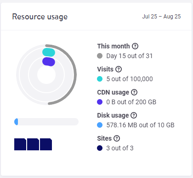The image size is (193, 178).
Task: Click the help icon next to This month
Action: [135, 46]
